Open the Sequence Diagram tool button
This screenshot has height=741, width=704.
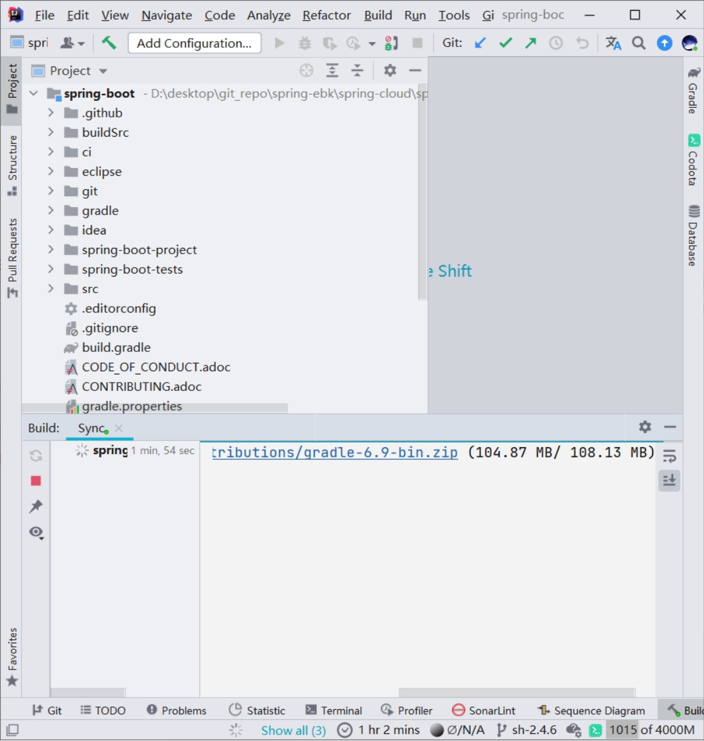[x=591, y=710]
